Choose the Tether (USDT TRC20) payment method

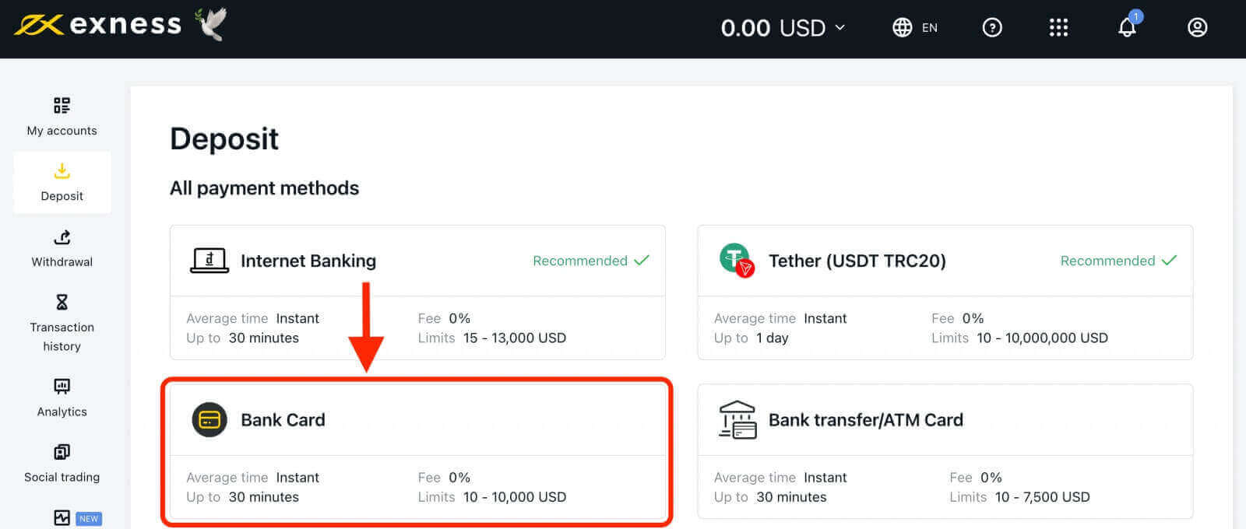coord(857,261)
